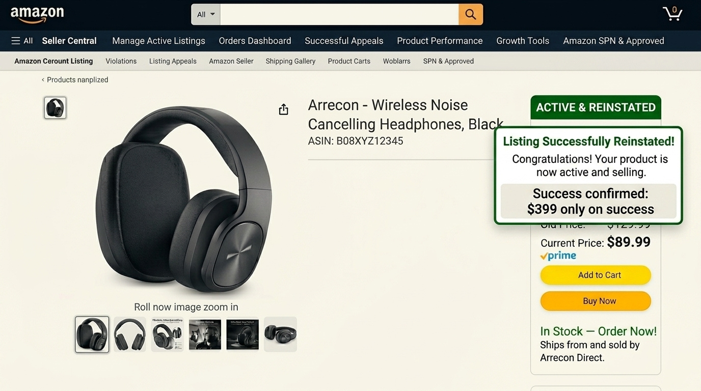Open the Orders Dashboard menu item
This screenshot has height=391, width=701.
click(x=254, y=41)
